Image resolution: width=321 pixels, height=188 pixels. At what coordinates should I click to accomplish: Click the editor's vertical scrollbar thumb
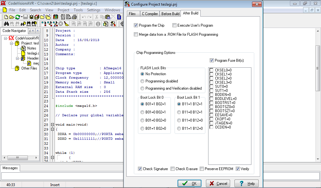(x=318, y=68)
